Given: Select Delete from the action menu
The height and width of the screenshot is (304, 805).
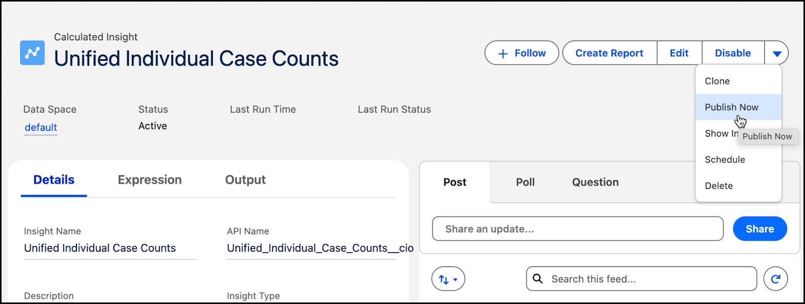Looking at the screenshot, I should 719,185.
